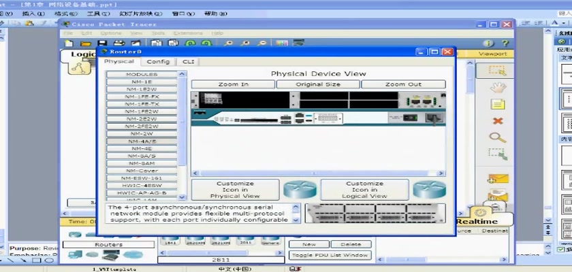This screenshot has width=572, height=272.
Task: Click Viewport button in the yellow bar
Action: (x=493, y=54)
